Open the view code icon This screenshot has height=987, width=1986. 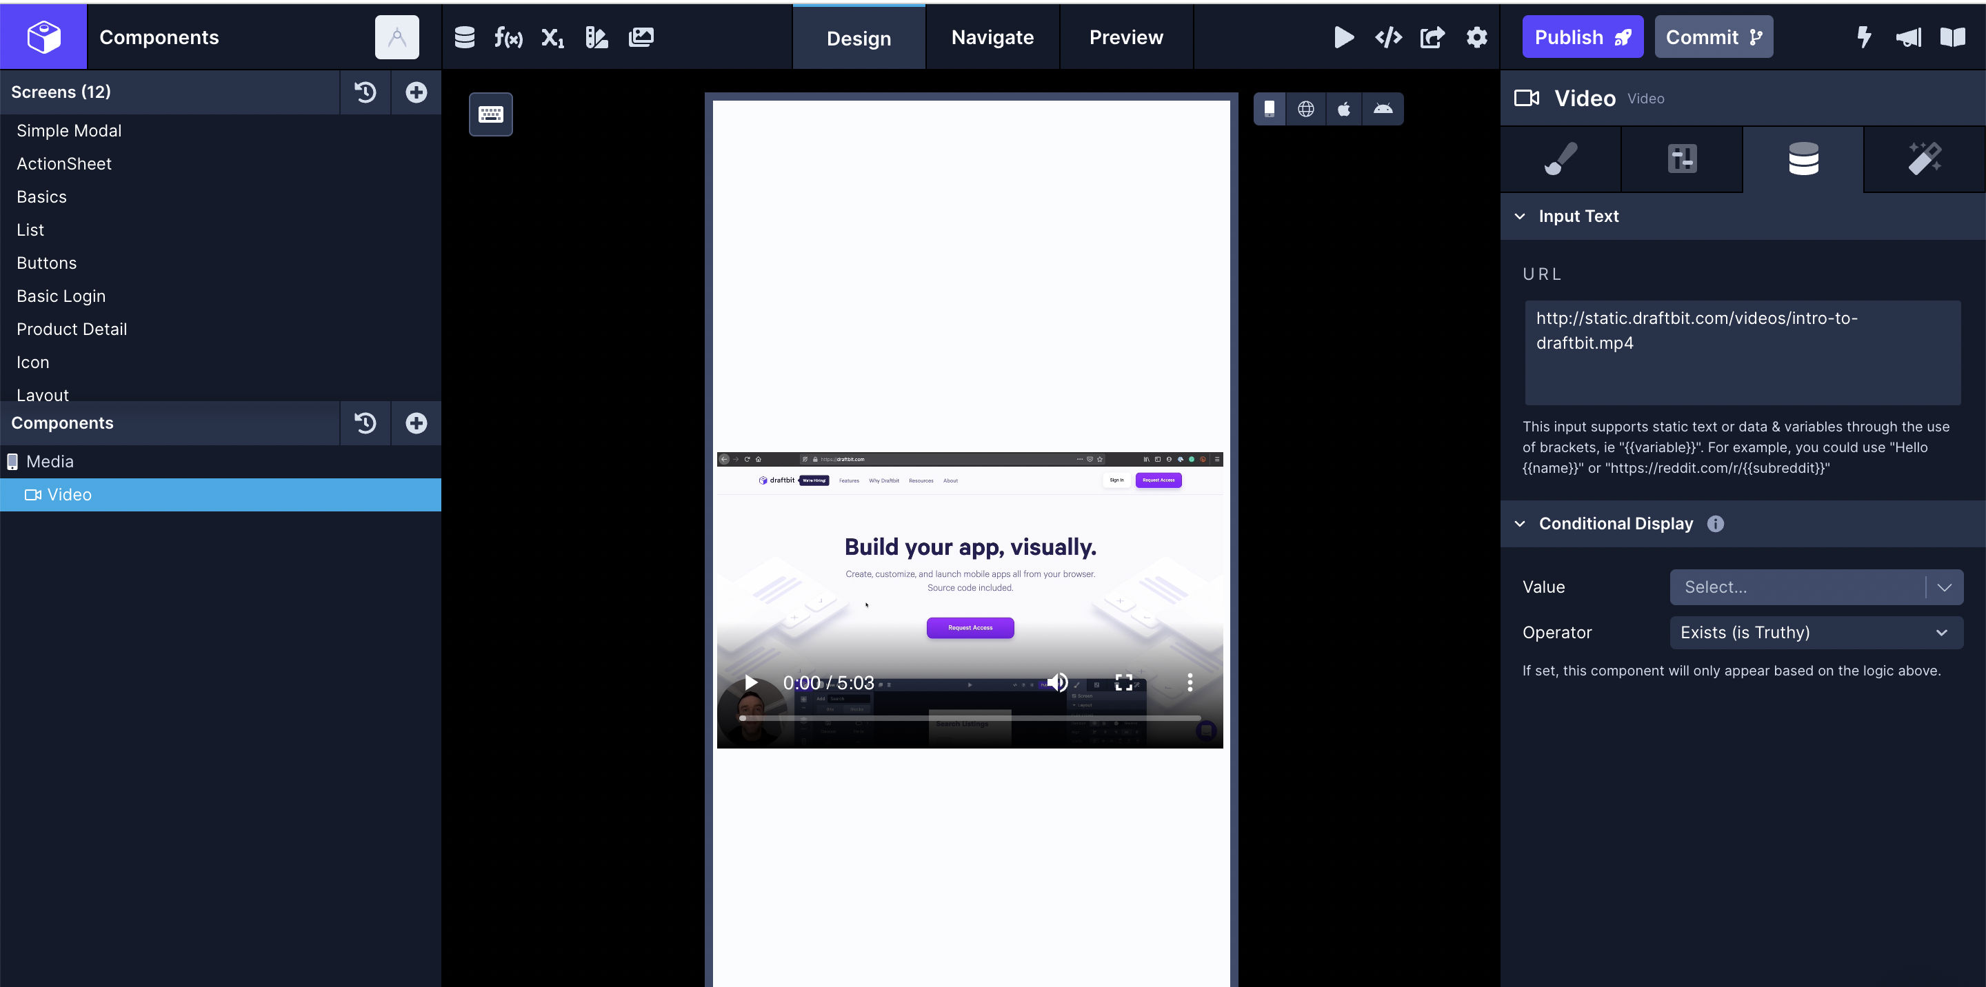(1389, 37)
